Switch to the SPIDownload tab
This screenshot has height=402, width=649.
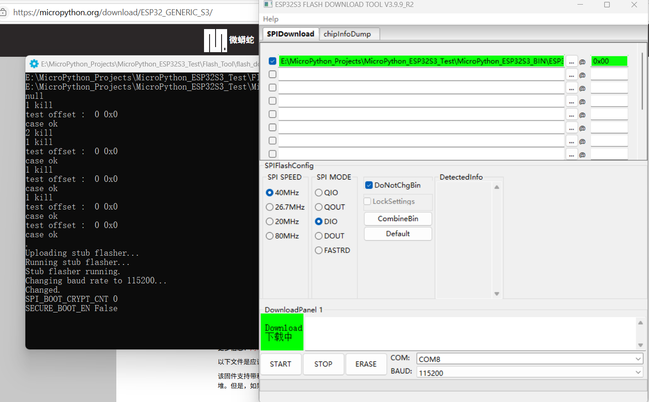coord(290,34)
